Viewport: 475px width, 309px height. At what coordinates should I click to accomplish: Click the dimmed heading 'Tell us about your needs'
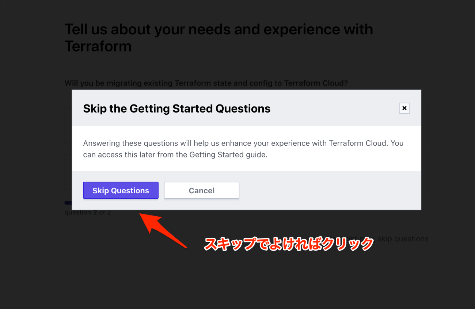coord(219,38)
